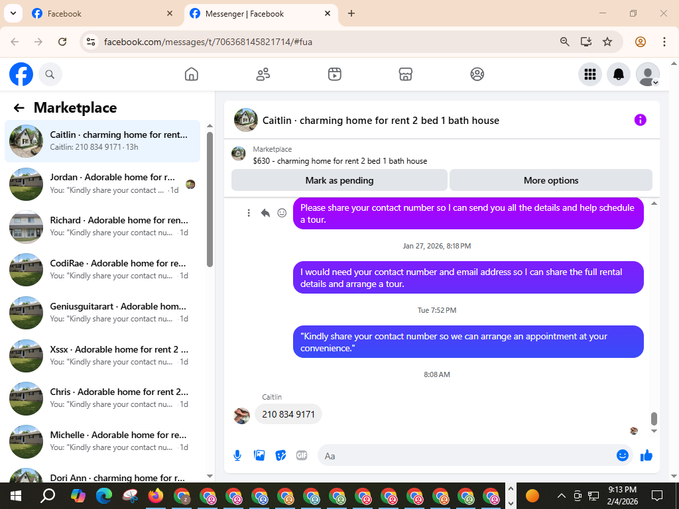Open Caitlin charming home conversation
The height and width of the screenshot is (509, 679).
coord(103,141)
